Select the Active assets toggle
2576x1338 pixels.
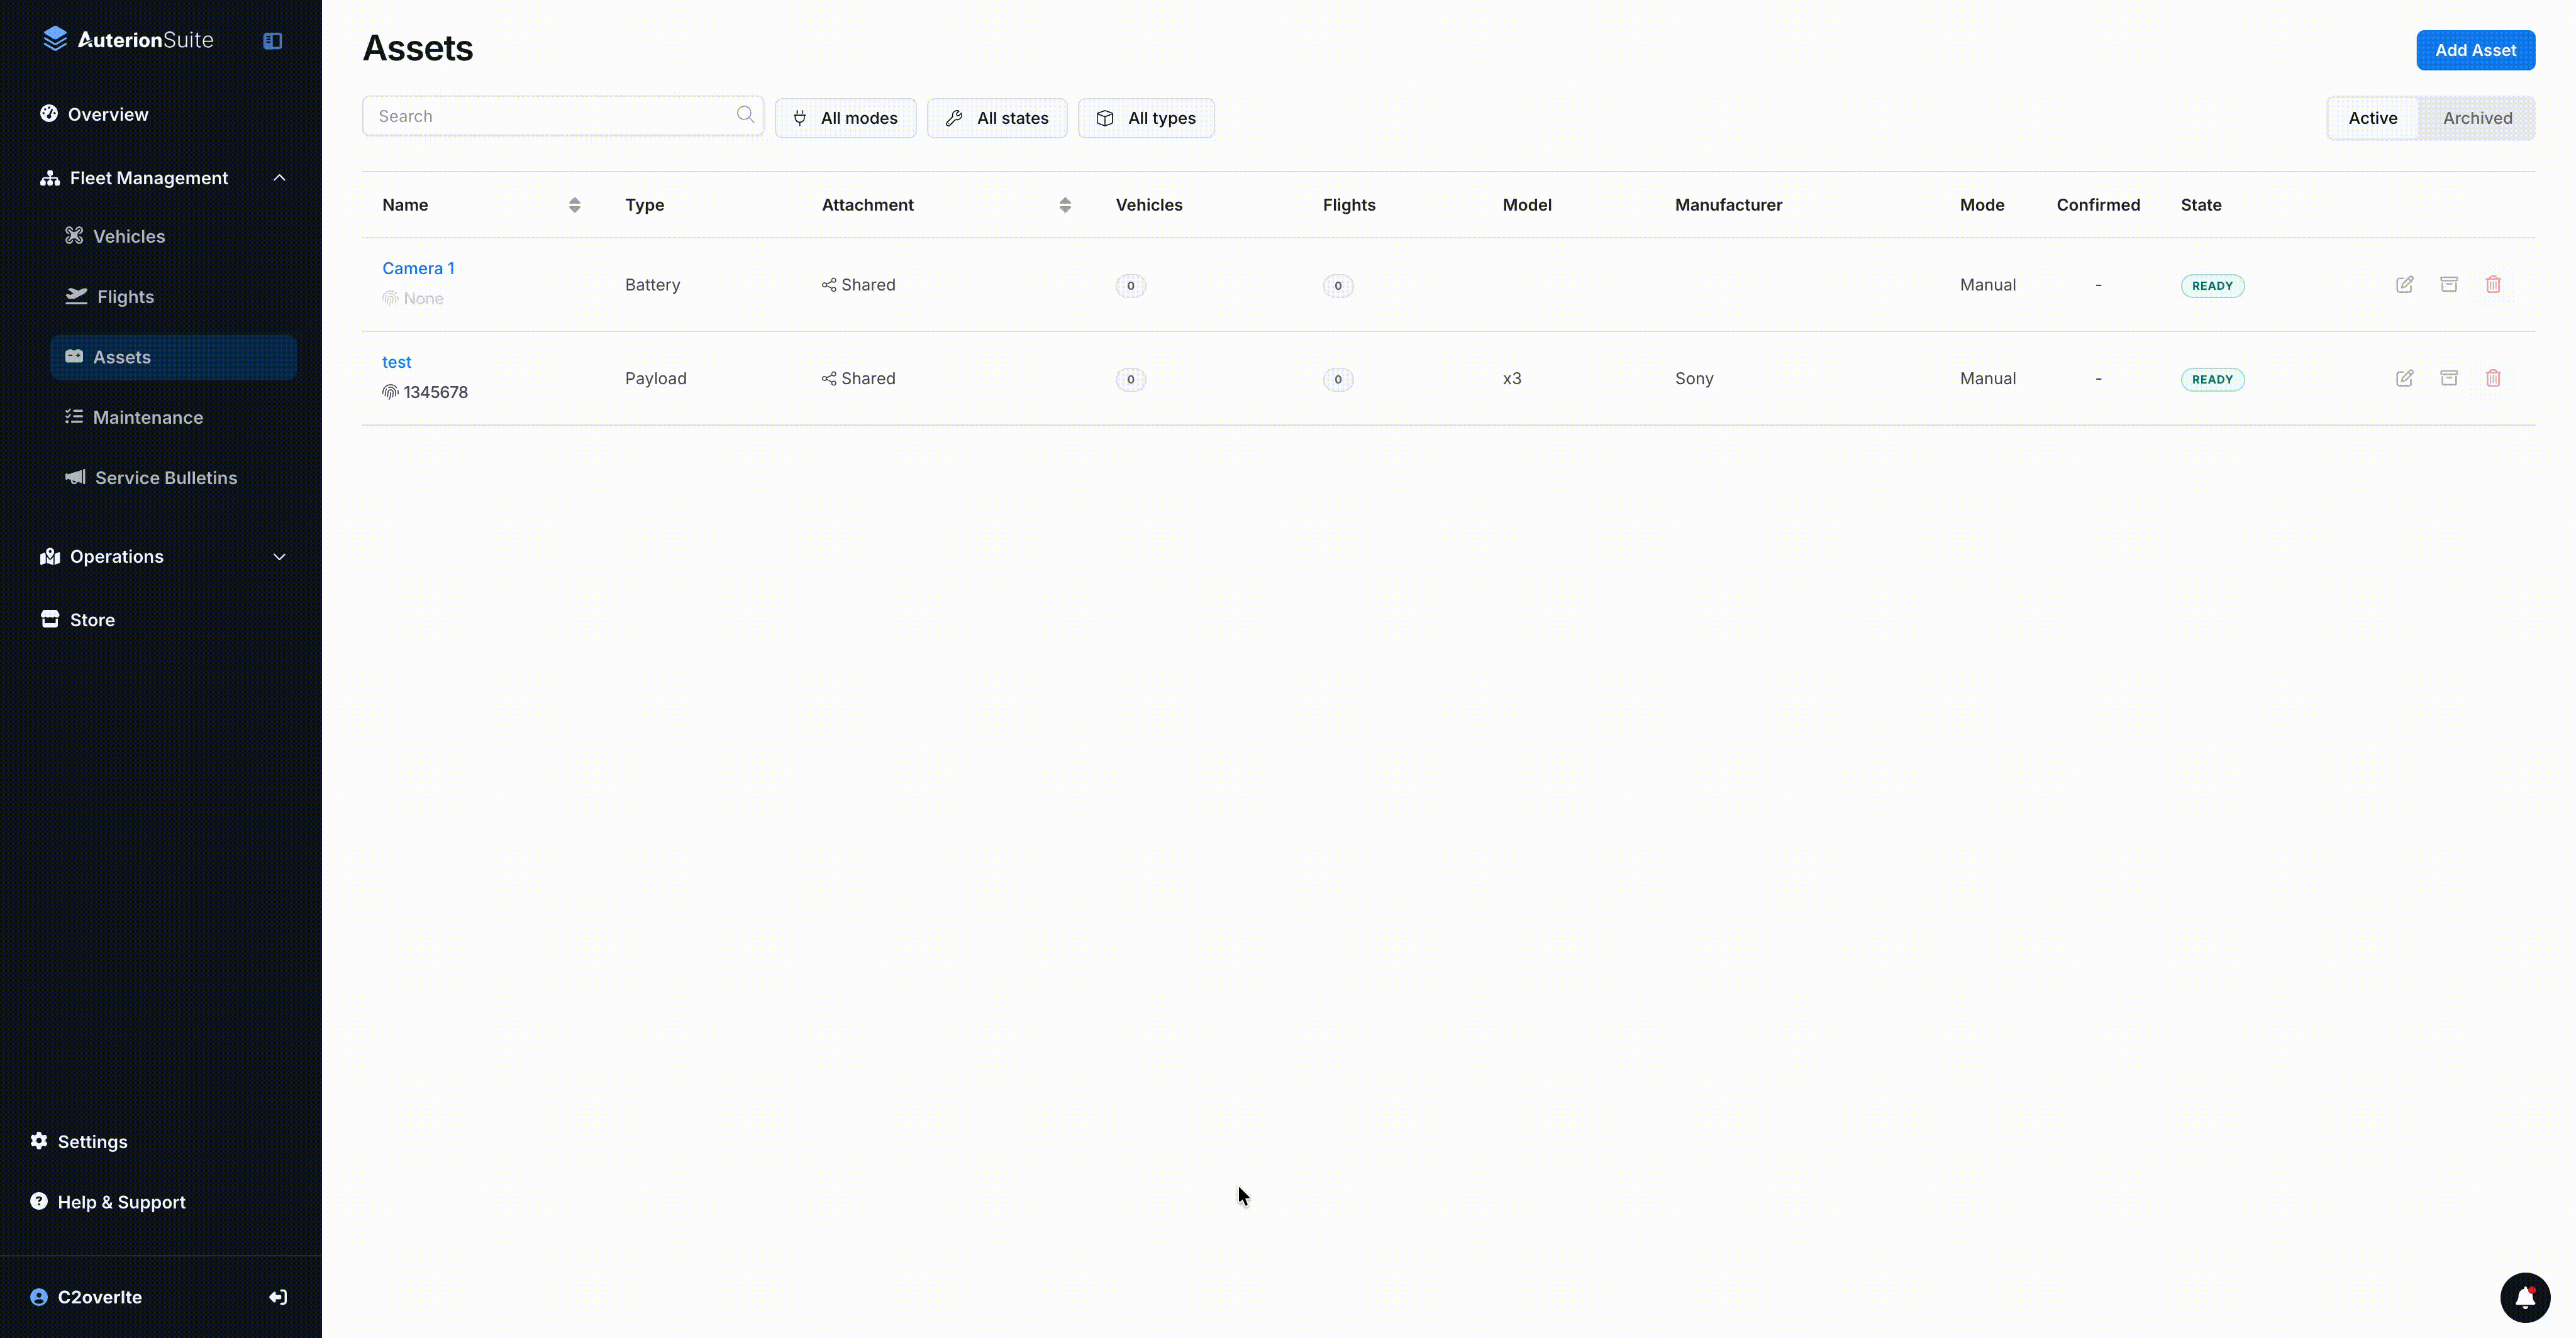2372,118
